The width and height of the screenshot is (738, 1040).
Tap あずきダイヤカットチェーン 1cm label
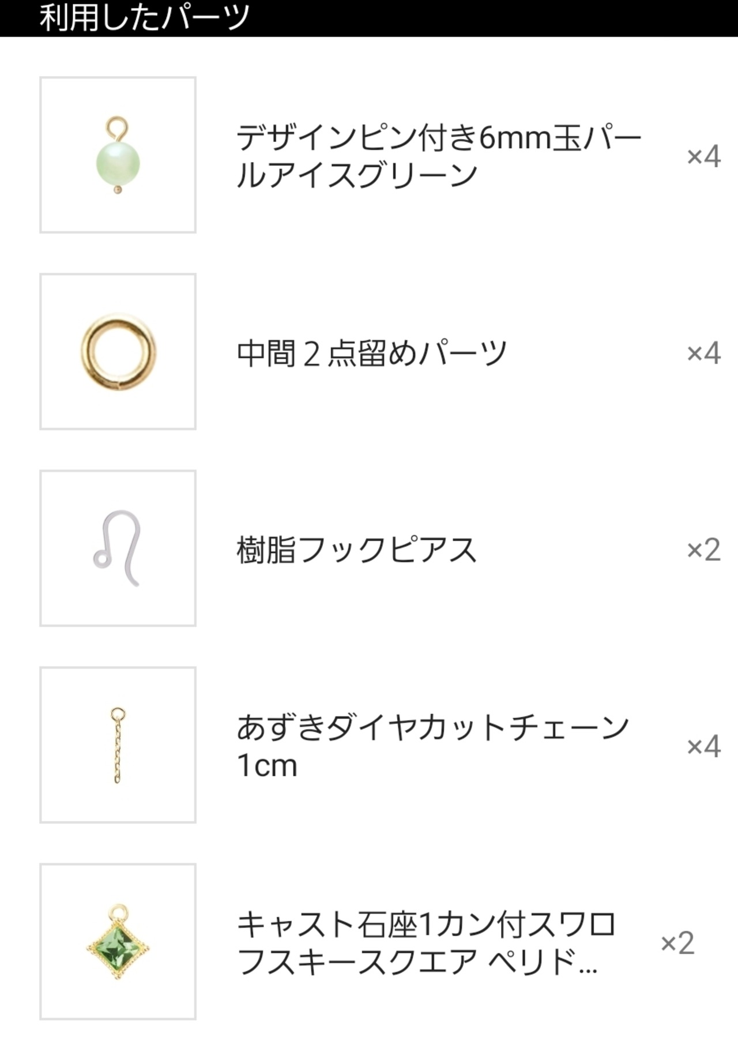click(x=433, y=746)
